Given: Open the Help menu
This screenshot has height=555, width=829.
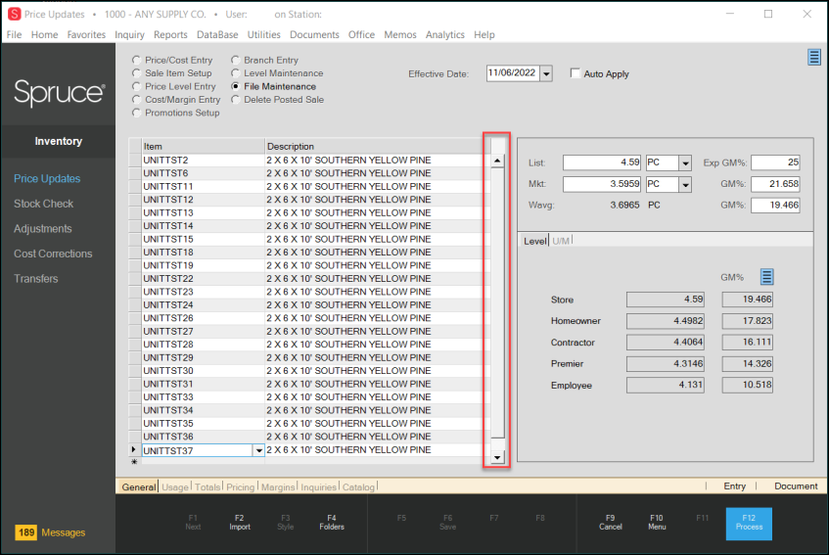Looking at the screenshot, I should click(484, 35).
